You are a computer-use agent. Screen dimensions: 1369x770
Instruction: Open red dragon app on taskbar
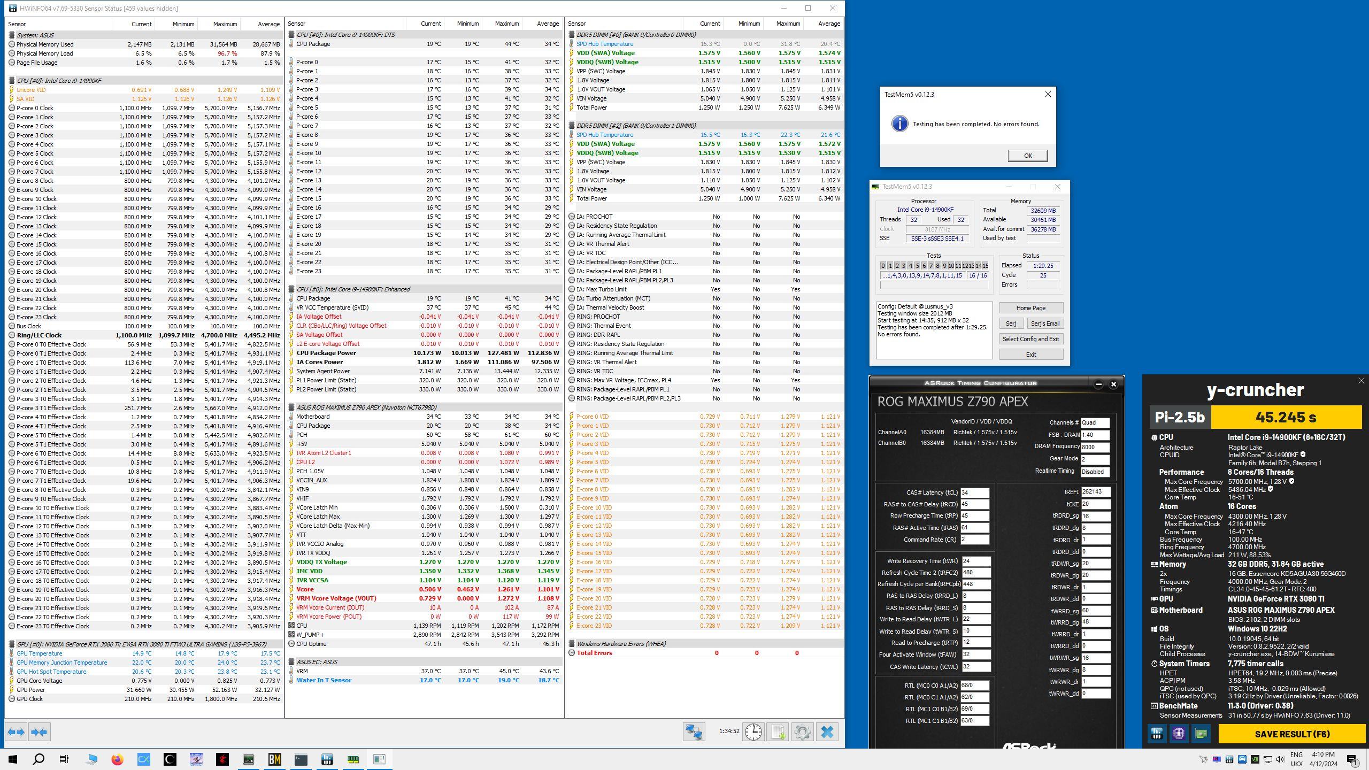(x=222, y=759)
